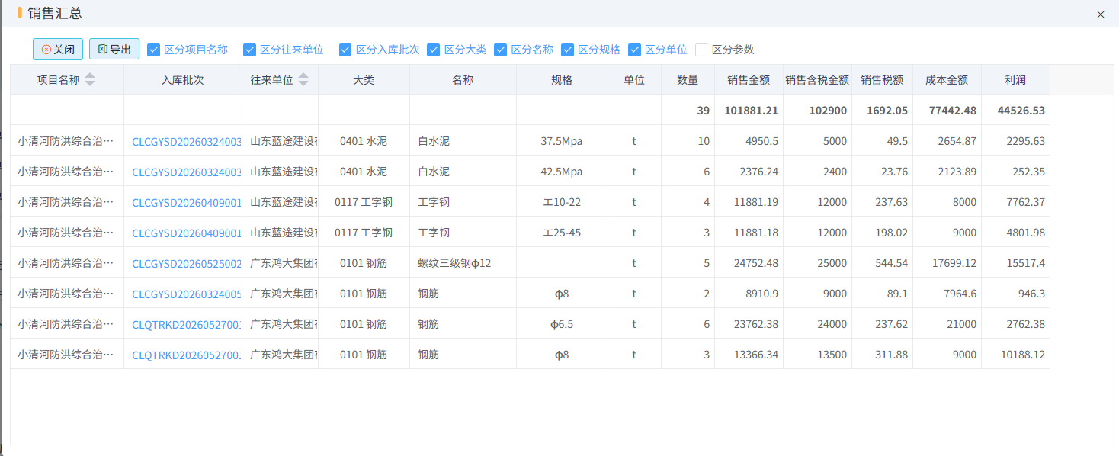
Task: Click the 规格 column header
Action: pos(562,80)
